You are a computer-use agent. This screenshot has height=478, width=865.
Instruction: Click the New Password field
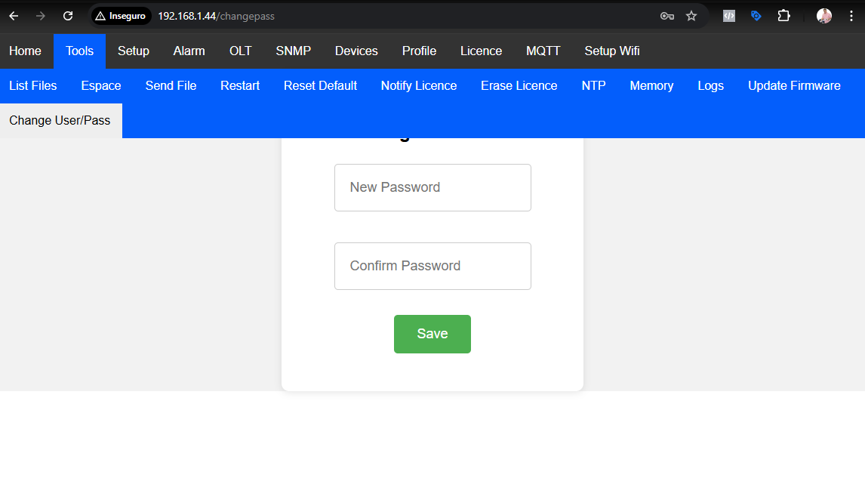(x=432, y=188)
